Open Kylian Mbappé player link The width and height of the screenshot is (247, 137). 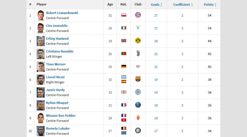pos(57,103)
